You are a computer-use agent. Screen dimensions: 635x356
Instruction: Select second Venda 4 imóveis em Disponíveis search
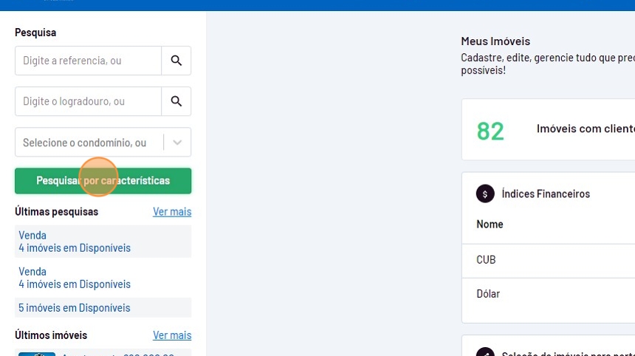[x=103, y=278]
